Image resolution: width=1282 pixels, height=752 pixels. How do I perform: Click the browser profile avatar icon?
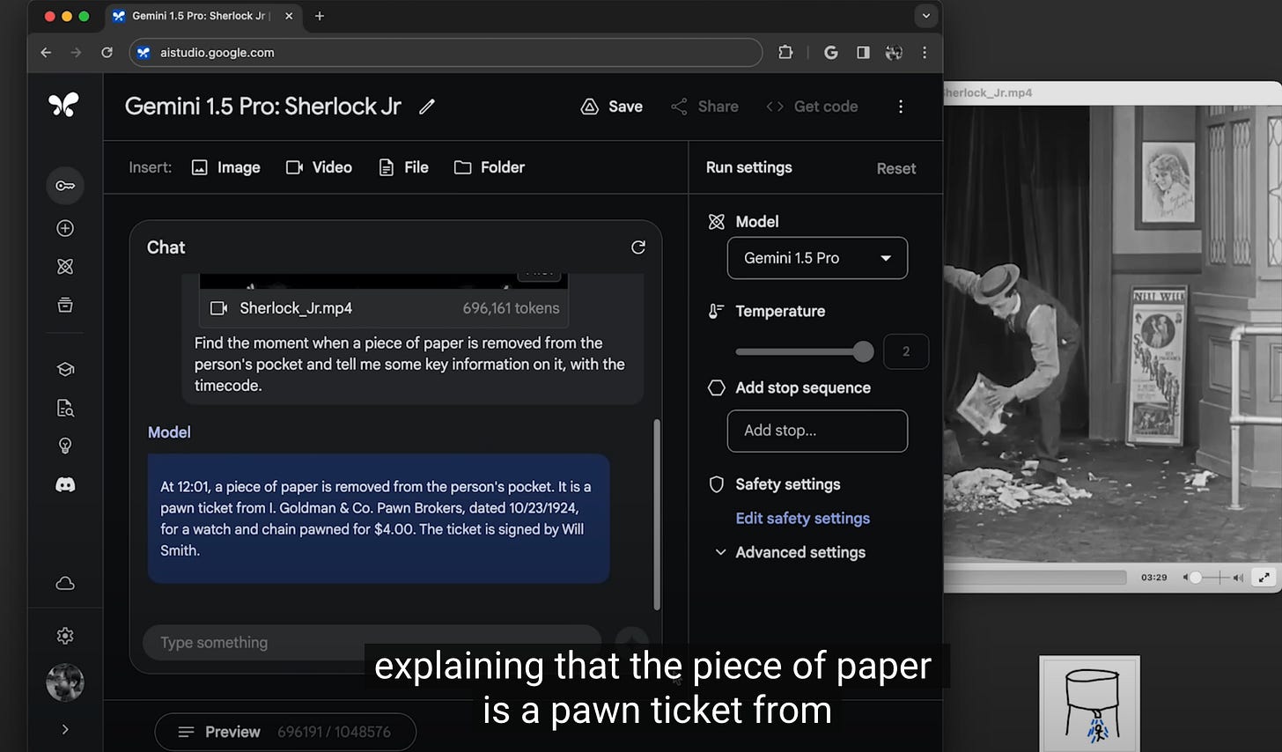click(894, 53)
